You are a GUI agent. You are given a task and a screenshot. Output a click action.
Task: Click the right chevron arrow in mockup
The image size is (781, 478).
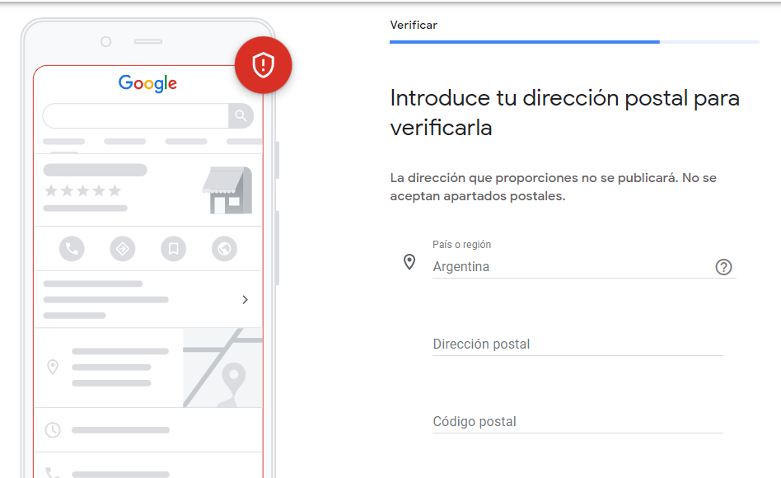245,299
